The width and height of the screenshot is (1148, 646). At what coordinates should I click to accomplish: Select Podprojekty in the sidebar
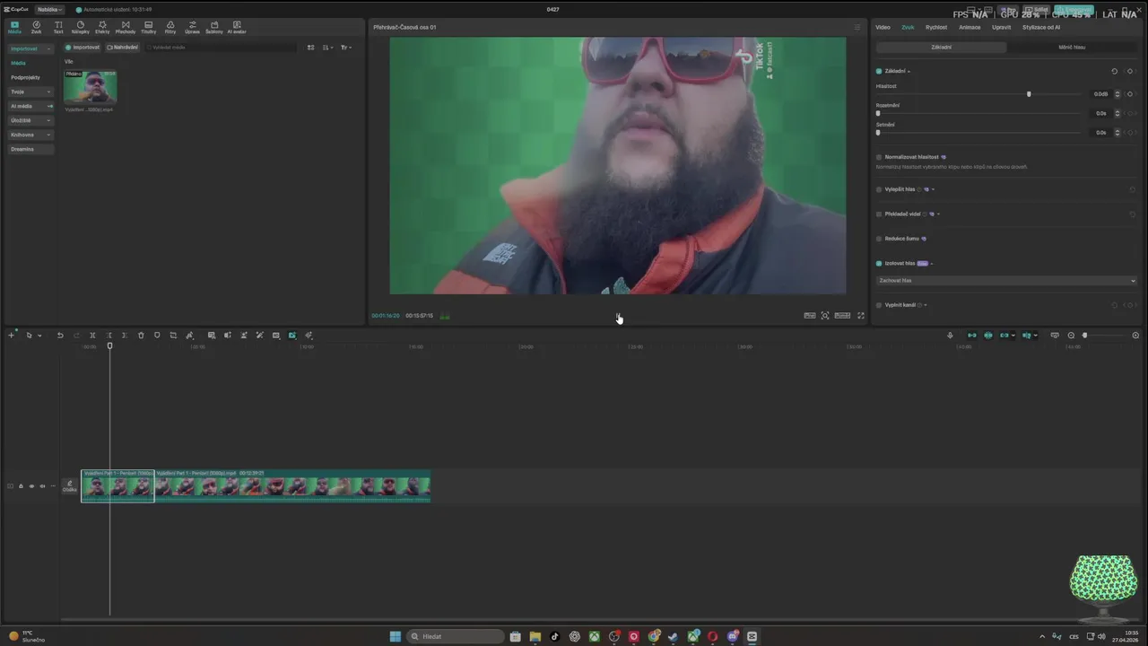tap(26, 77)
